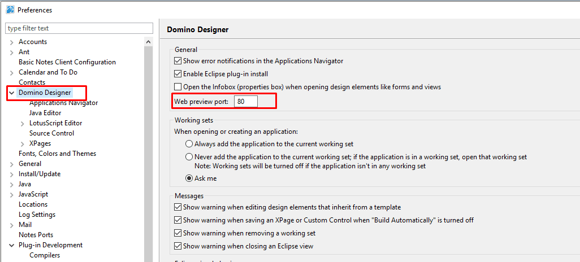580x262 pixels.
Task: Select Never add application to working set
Action: point(189,157)
